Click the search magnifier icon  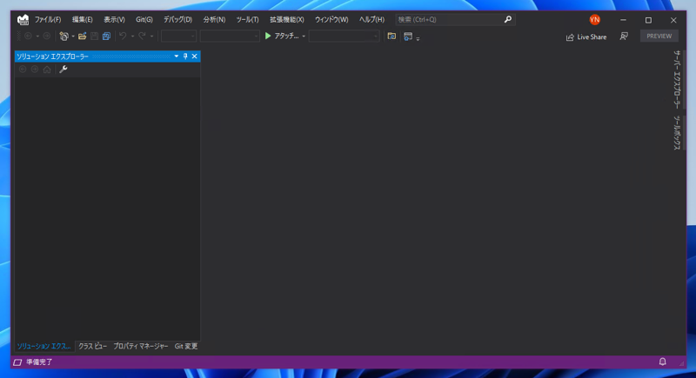coord(508,19)
